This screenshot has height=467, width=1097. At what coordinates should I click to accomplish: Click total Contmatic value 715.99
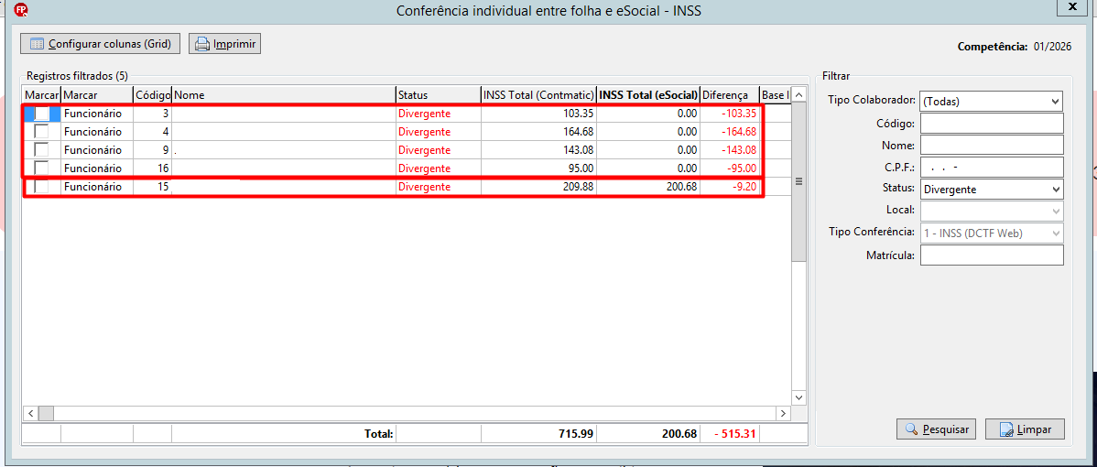tap(574, 433)
